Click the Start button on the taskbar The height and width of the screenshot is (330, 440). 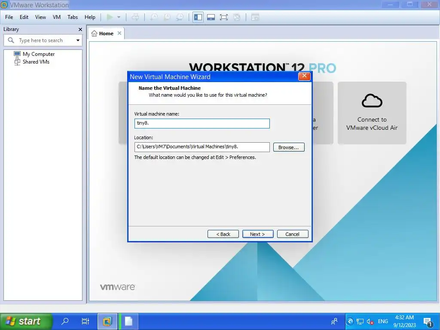[26, 321]
